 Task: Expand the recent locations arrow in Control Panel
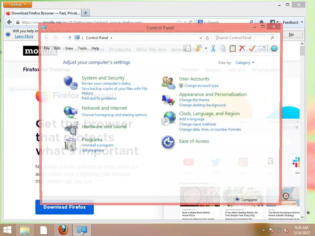(63, 38)
